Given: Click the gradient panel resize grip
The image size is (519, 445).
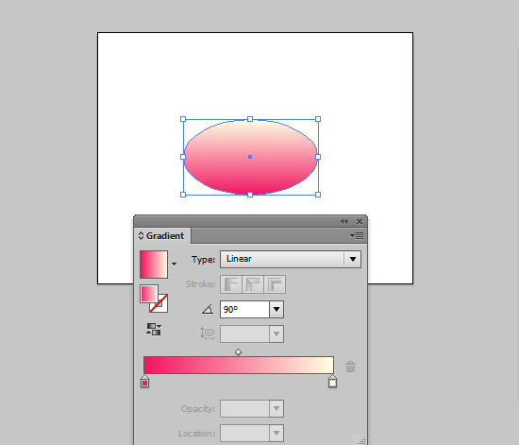Looking at the screenshot, I should click(362, 440).
